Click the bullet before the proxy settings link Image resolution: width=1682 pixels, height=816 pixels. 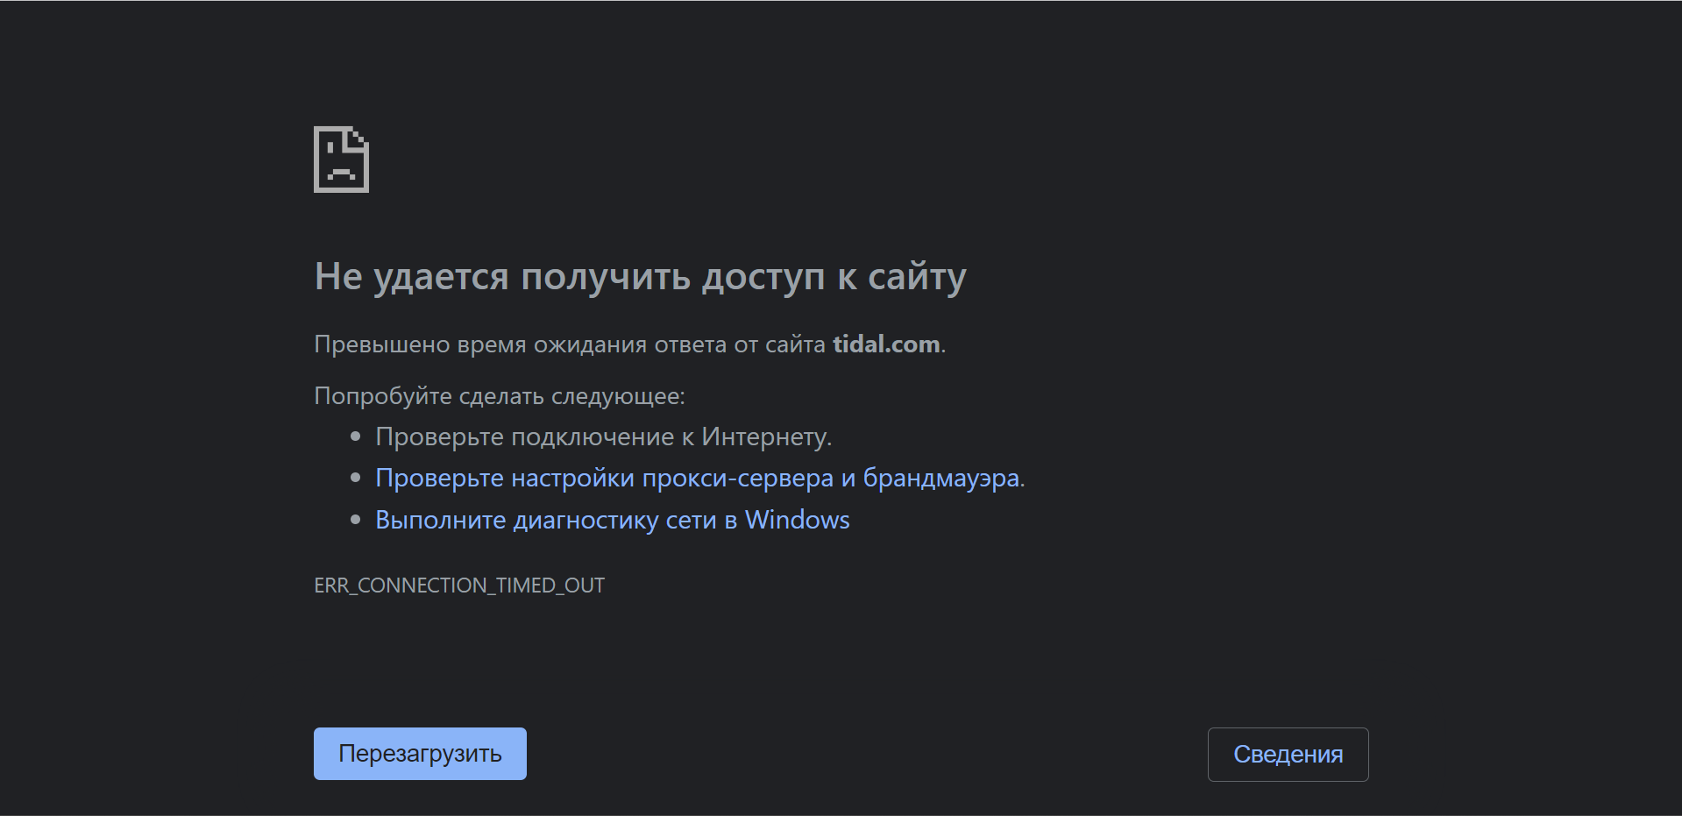(x=355, y=478)
